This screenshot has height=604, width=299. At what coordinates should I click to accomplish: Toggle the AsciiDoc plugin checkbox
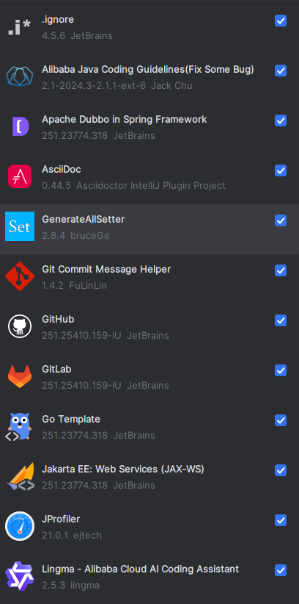[x=281, y=170]
